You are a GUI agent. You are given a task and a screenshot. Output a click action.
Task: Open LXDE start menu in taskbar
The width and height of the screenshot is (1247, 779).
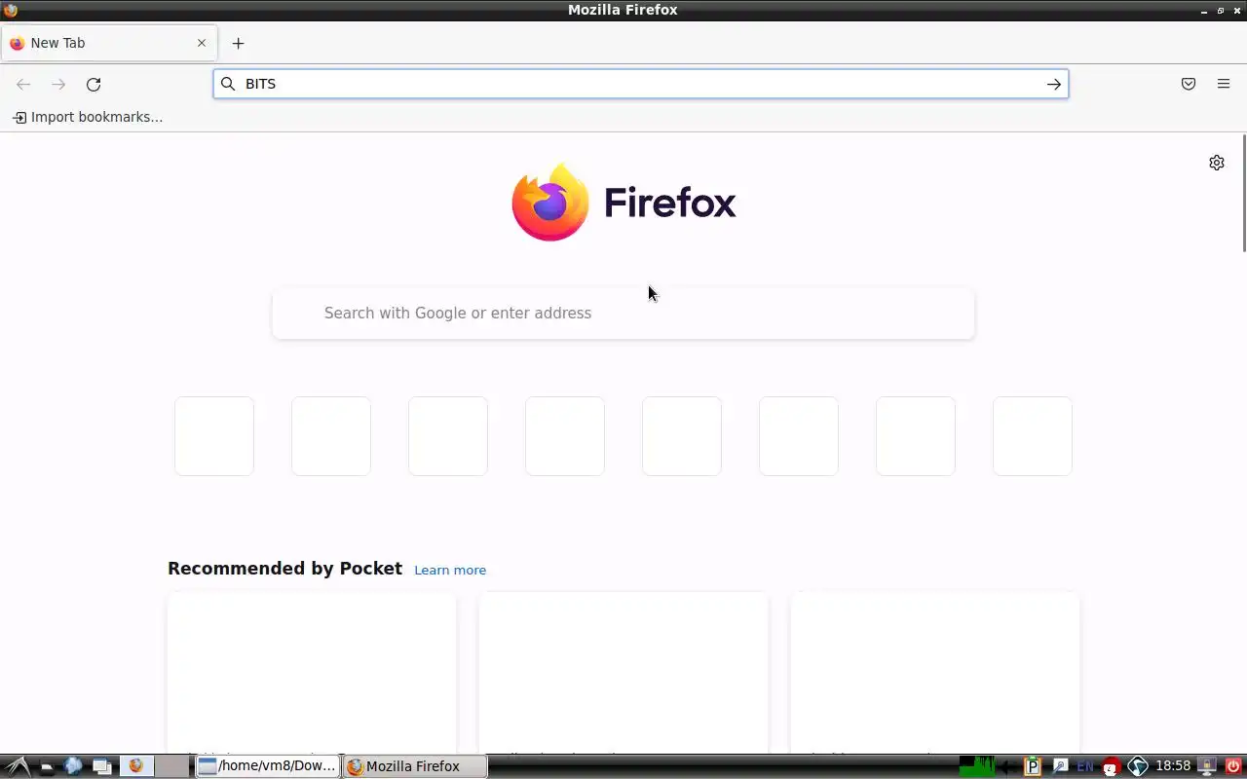18,766
